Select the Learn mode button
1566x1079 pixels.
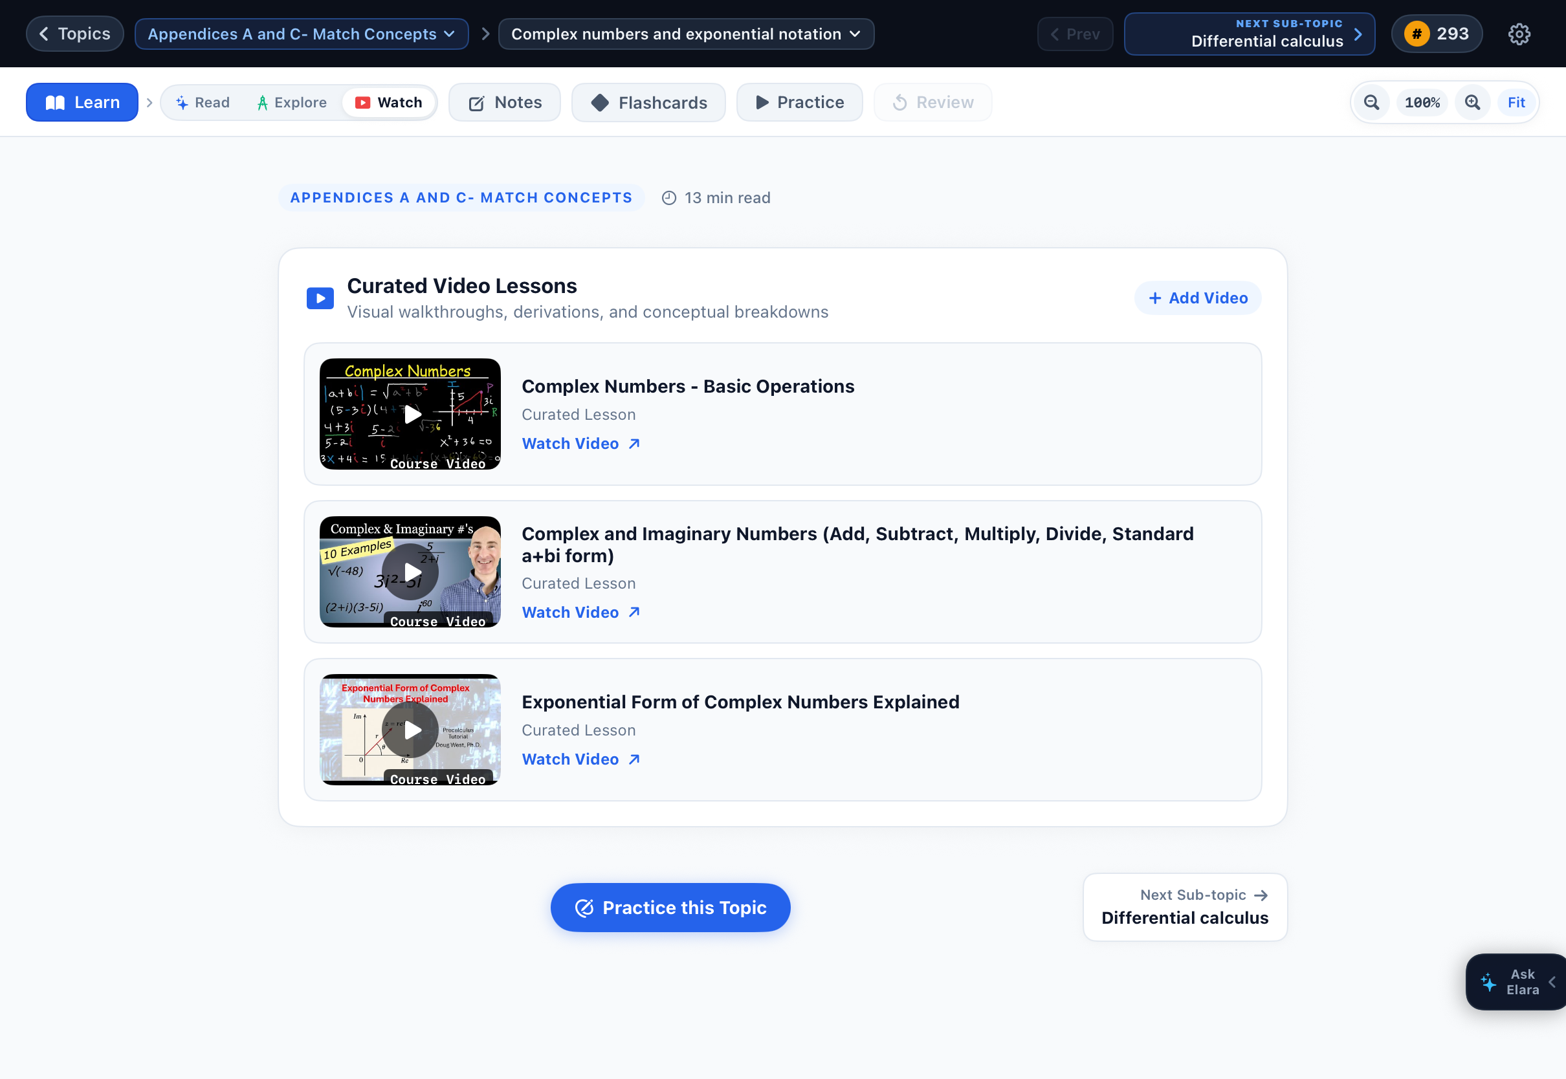[82, 102]
